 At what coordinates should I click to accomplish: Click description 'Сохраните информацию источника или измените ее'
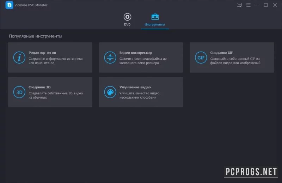point(56,61)
